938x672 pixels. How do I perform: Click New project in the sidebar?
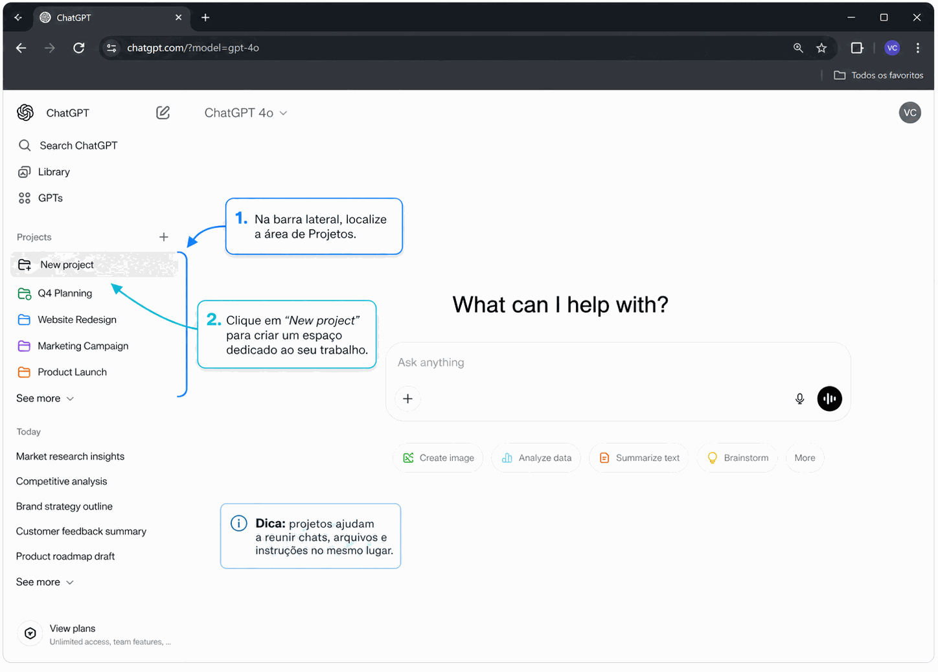coord(67,265)
